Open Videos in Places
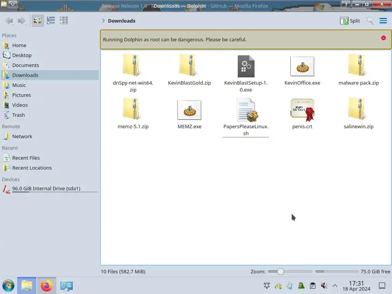 click(50, 105)
